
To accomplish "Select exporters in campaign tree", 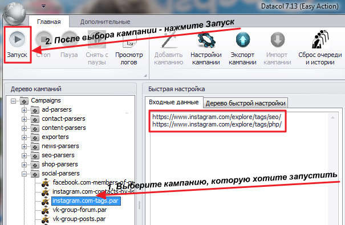I will (x=55, y=137).
